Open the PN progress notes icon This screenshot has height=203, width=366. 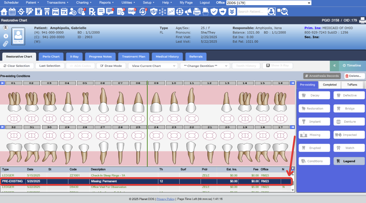click(55, 11)
